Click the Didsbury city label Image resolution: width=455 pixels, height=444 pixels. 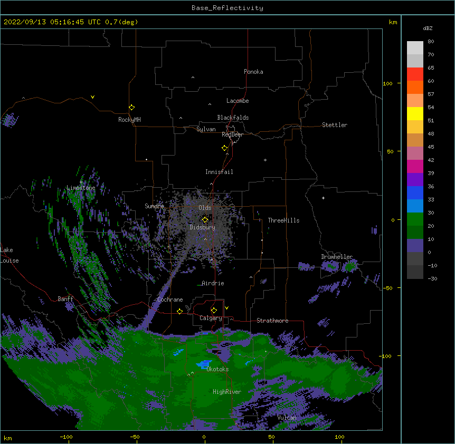pos(203,227)
